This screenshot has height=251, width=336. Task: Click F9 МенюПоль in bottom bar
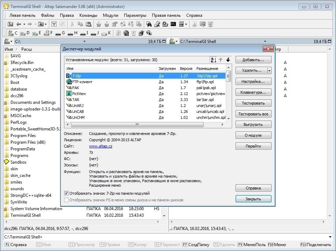coord(252,245)
